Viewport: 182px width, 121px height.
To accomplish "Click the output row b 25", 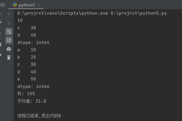I will [x=26, y=57].
